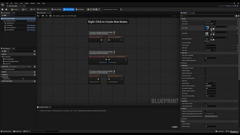Click Browse icon for Item Image
240x135 pixels.
pos(214,29)
